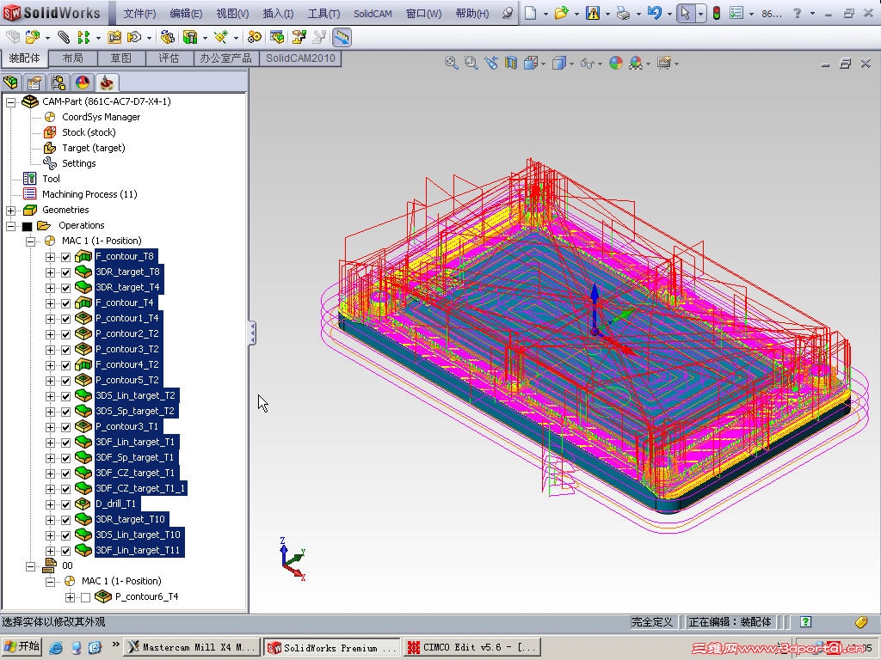Open the View Orientation dropdown arrow
The width and height of the screenshot is (881, 660).
tap(543, 64)
